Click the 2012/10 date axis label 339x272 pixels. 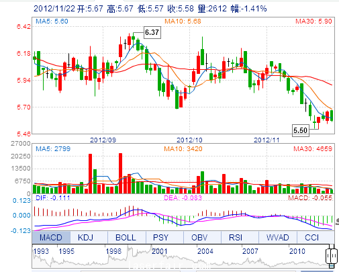click(189, 140)
